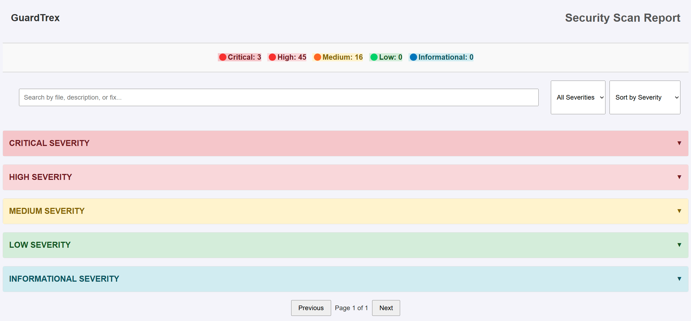The height and width of the screenshot is (321, 691).
Task: Open the Sort by Severity dropdown
Action: click(645, 97)
